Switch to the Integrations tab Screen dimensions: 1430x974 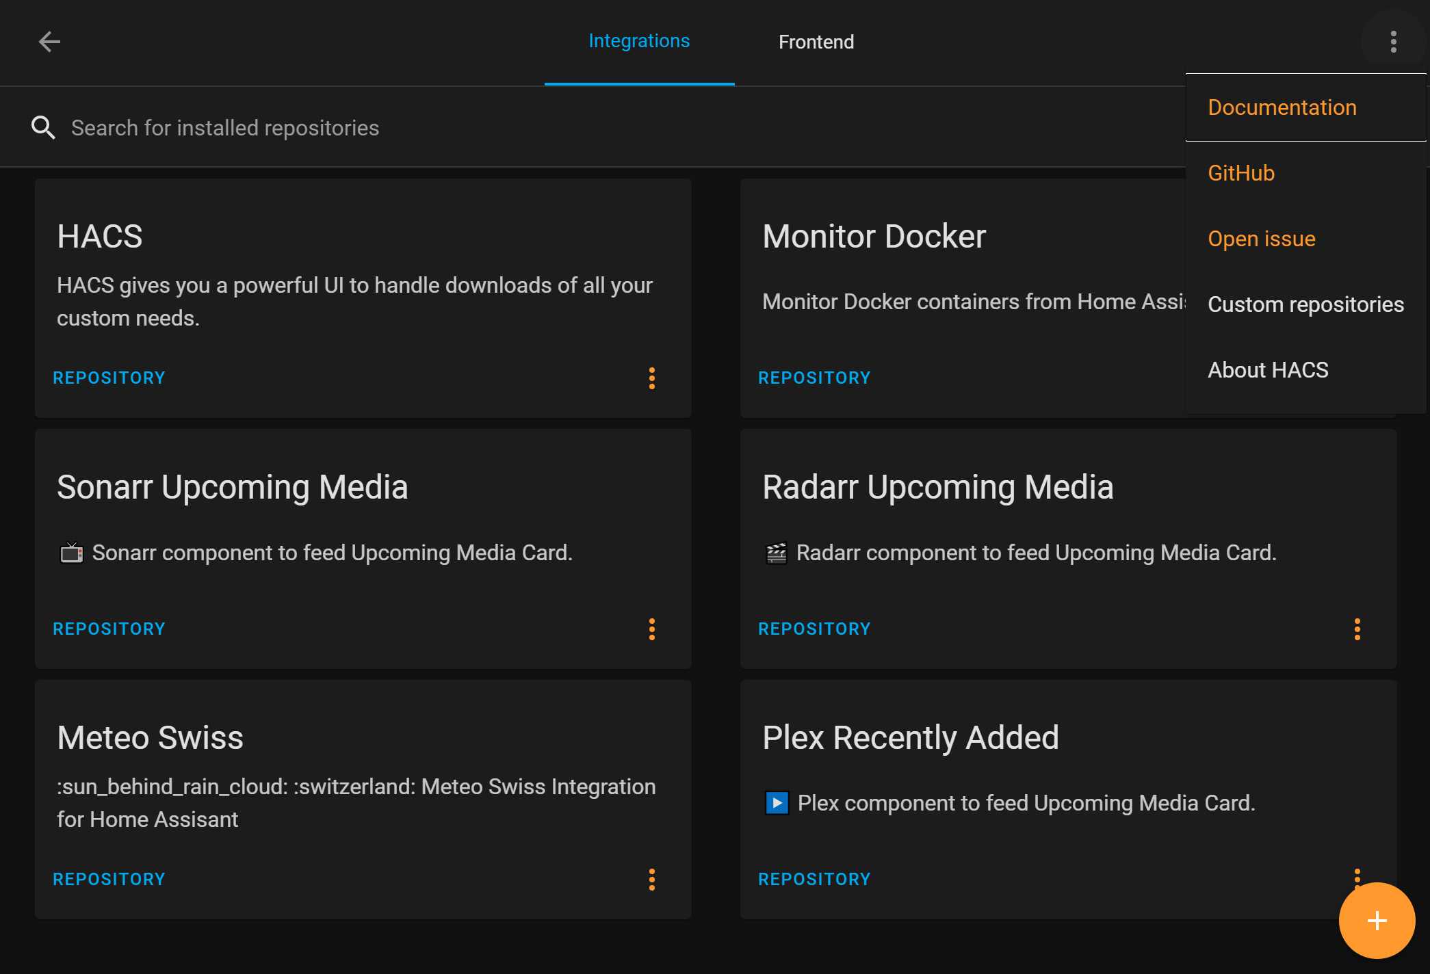pyautogui.click(x=639, y=41)
